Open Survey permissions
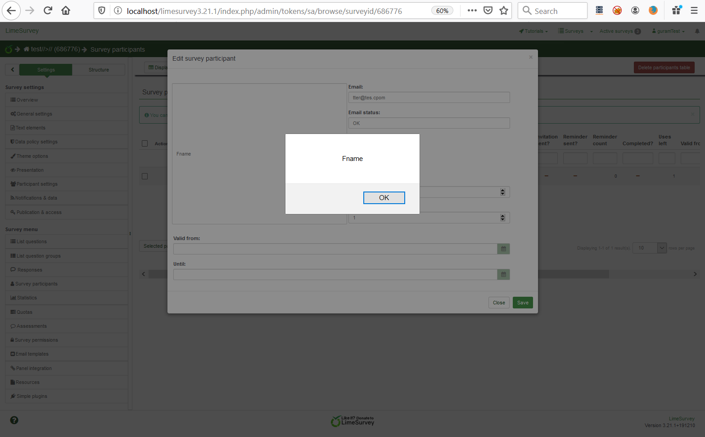This screenshot has width=705, height=437. click(x=67, y=340)
